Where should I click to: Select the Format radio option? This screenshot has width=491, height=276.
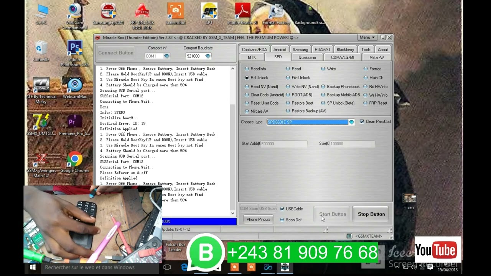[x=372, y=69]
